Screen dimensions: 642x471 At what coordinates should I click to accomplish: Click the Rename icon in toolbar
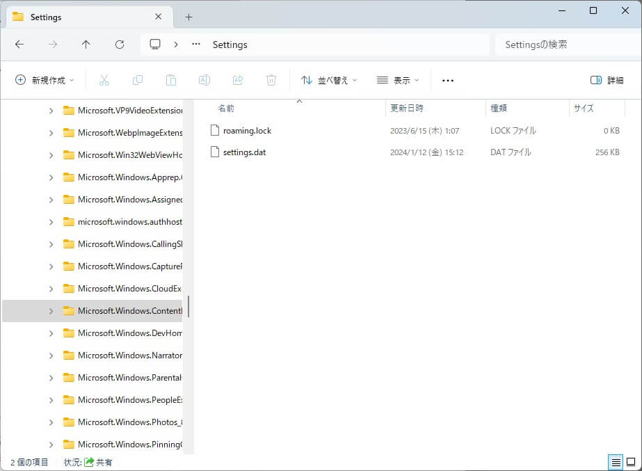204,81
